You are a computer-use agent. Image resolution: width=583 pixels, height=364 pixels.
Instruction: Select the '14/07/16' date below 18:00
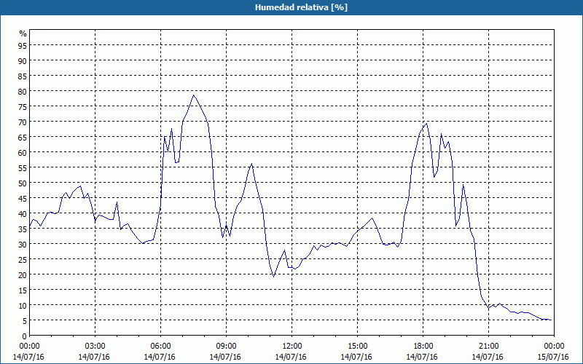click(x=422, y=357)
